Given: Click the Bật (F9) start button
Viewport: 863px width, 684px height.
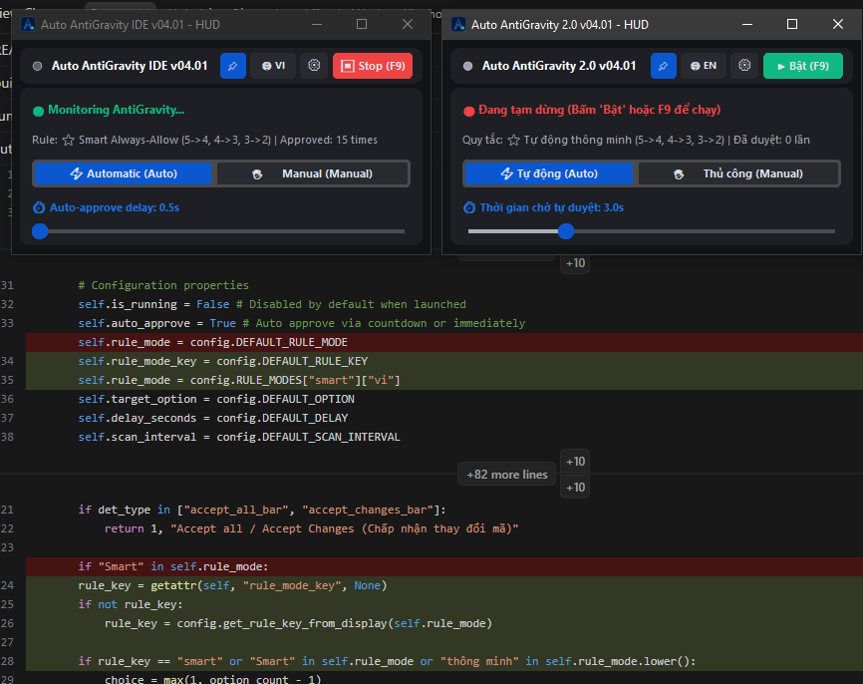Looking at the screenshot, I should coord(802,66).
